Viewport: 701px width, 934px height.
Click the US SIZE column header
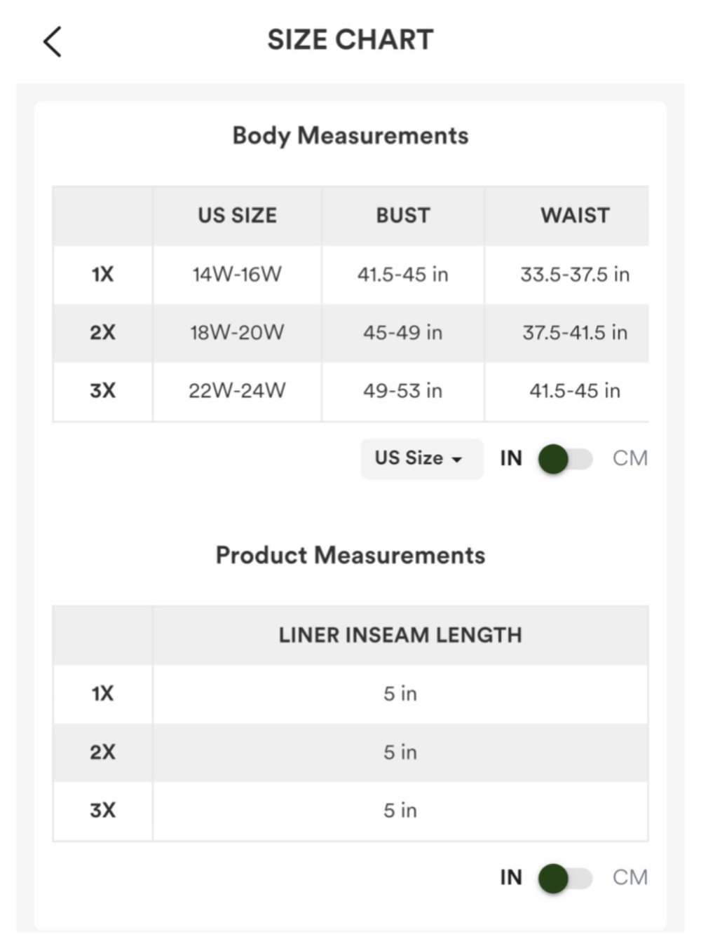(x=237, y=216)
